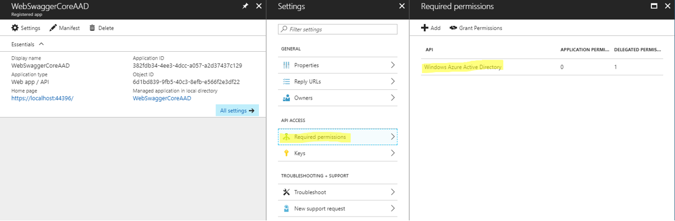
Task: Open the Manifest editor
Action: [65, 28]
